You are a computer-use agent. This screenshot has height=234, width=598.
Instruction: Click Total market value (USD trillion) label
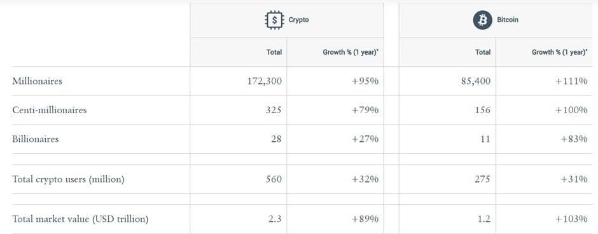(x=80, y=219)
